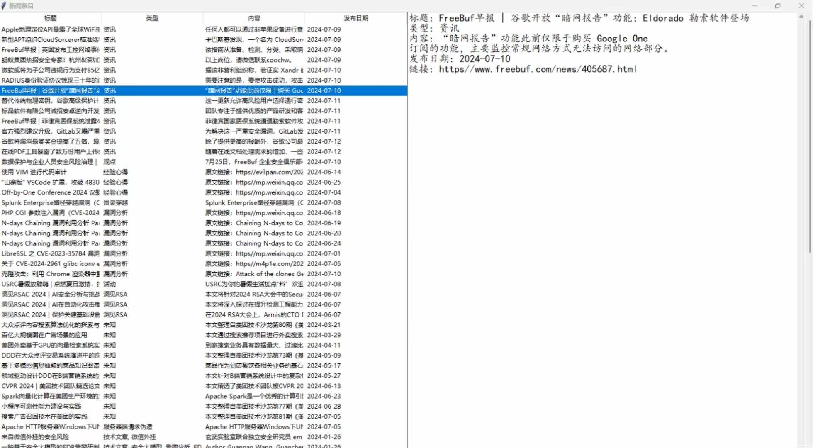Image resolution: width=813 pixels, height=448 pixels.
Task: Select row 'Spark向量化计算在美团生产环境'
Action: (x=203, y=396)
